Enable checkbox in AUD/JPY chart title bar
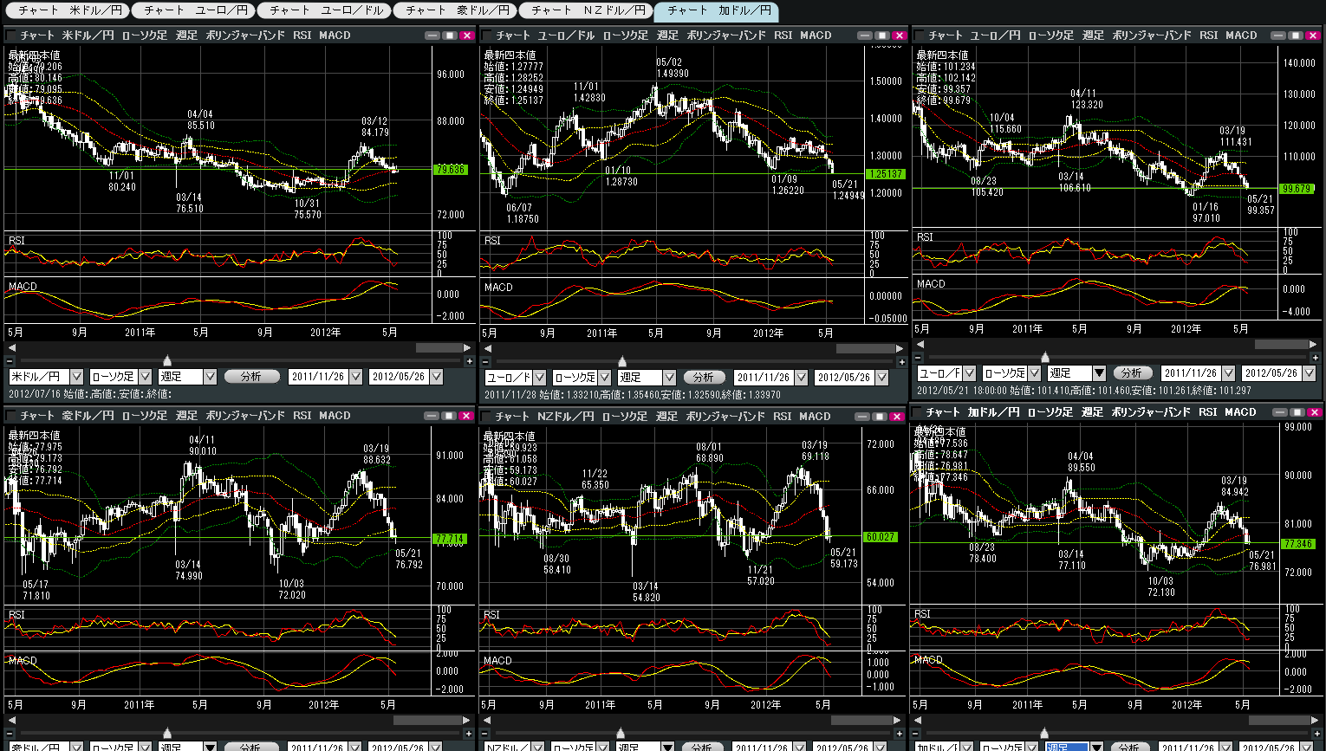 click(11, 416)
